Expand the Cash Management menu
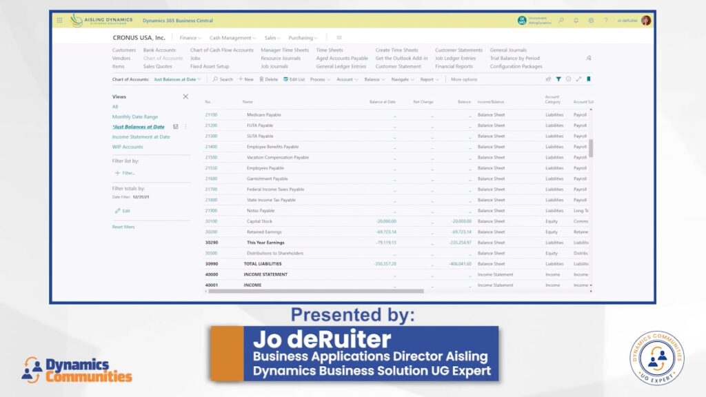Screen dimensions: 706x397 (232, 38)
